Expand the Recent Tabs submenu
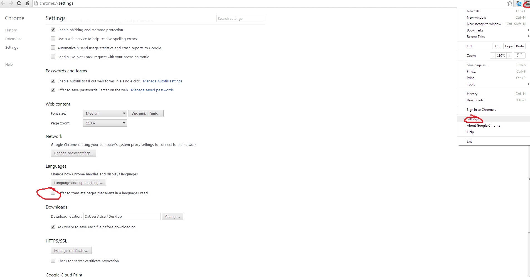The width and height of the screenshot is (530, 277). coord(493,37)
